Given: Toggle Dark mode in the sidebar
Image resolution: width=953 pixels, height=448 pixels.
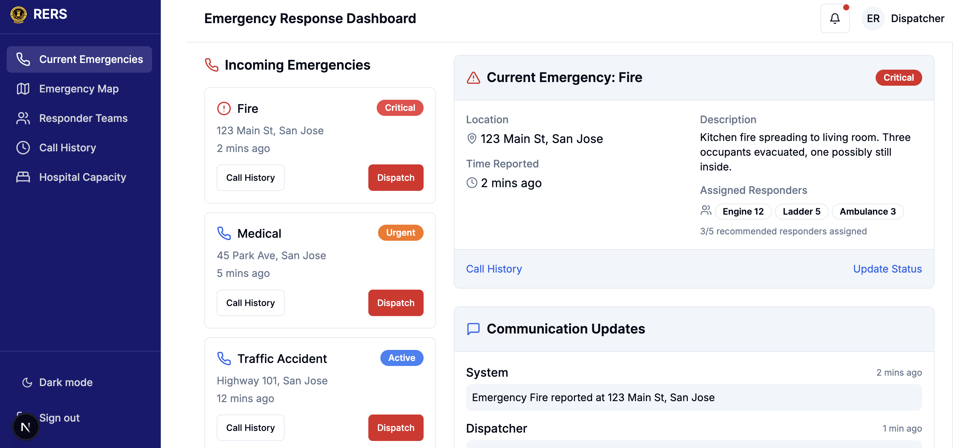Looking at the screenshot, I should 57,382.
